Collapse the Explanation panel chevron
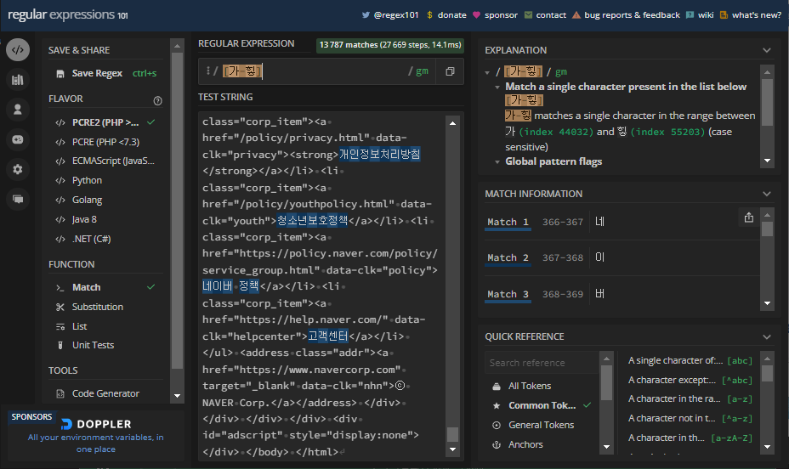The width and height of the screenshot is (789, 469). click(x=766, y=50)
